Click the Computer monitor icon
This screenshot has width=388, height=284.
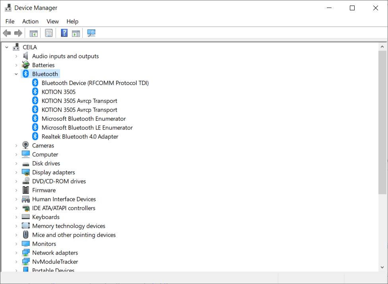coord(25,154)
